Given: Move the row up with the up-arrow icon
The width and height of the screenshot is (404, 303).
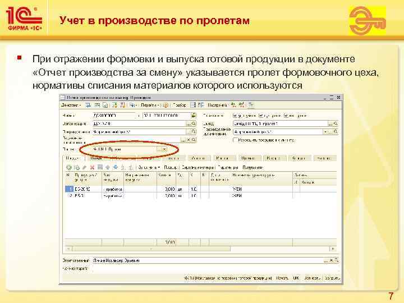Looking at the screenshot, I should point(108,167).
